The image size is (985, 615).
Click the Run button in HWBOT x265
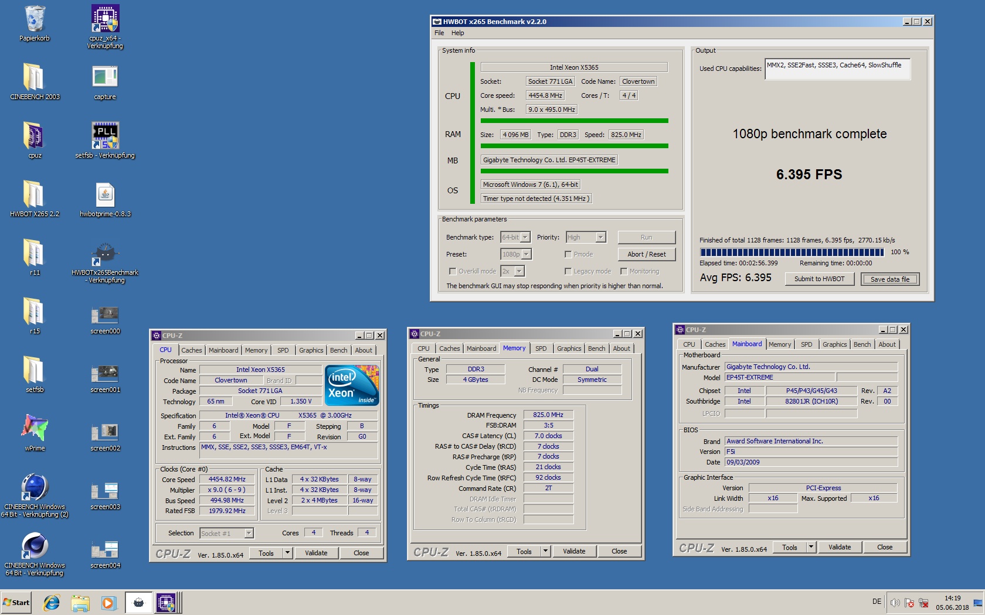tap(646, 237)
